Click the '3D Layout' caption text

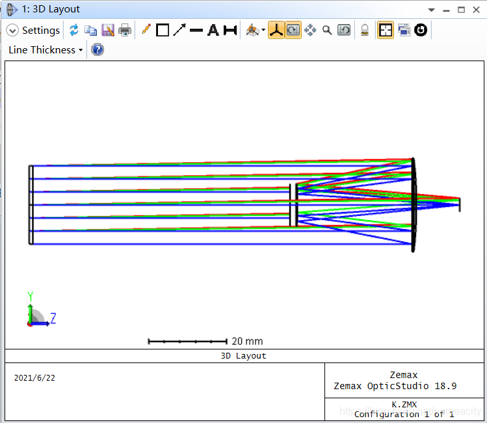243,356
